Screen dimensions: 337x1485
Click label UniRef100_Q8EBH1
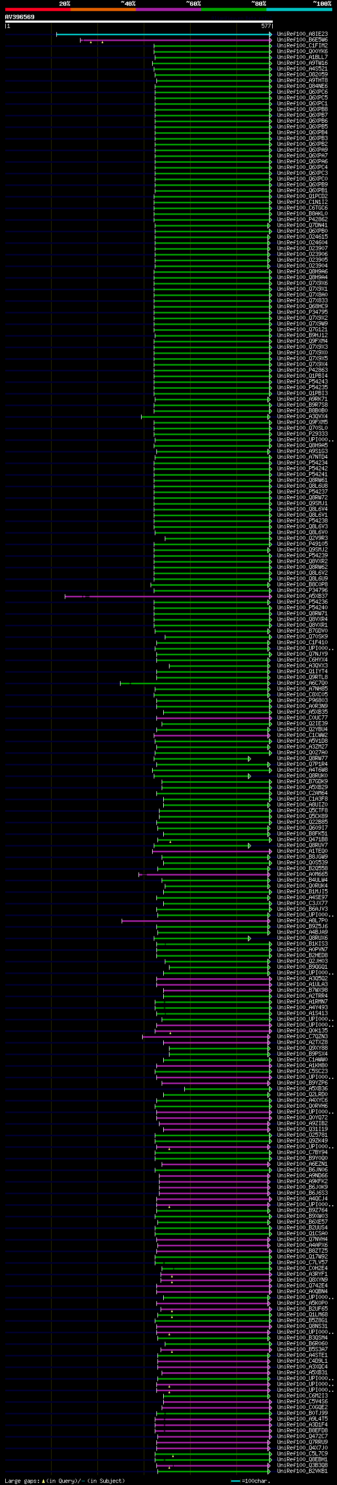(302, 1460)
